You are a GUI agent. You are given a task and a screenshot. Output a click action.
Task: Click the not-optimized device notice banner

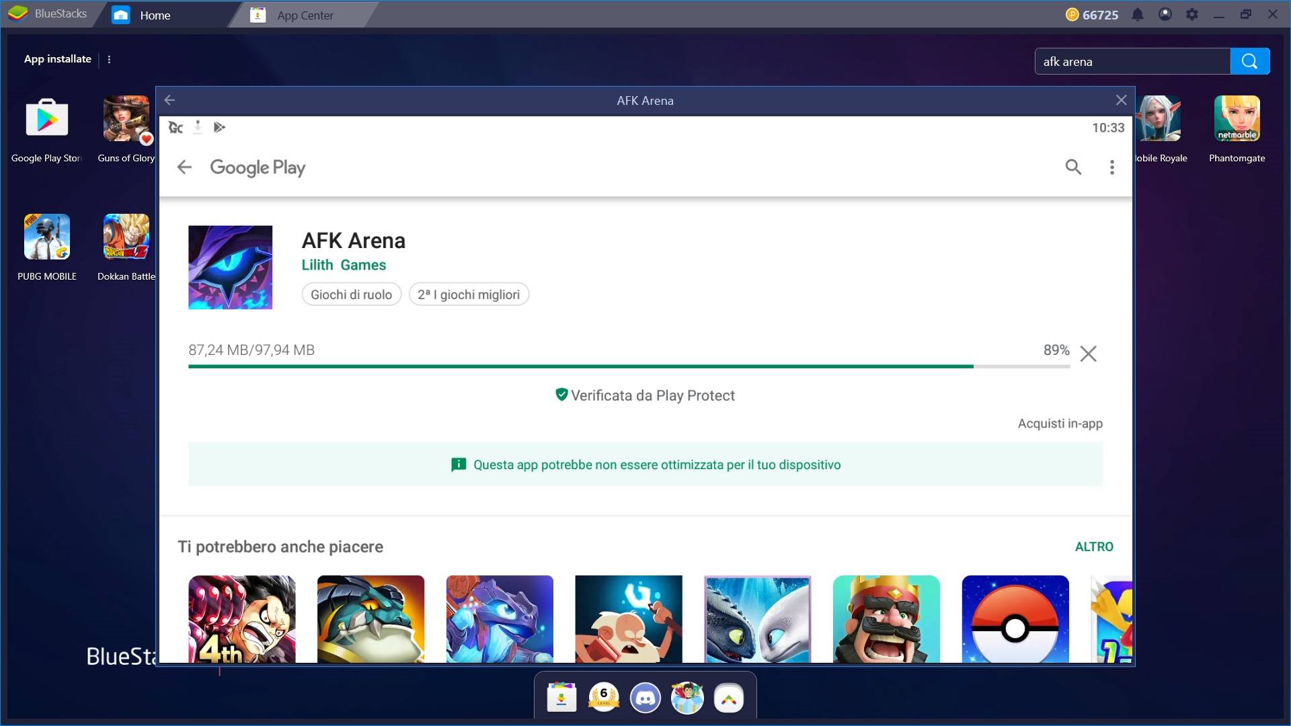point(645,465)
